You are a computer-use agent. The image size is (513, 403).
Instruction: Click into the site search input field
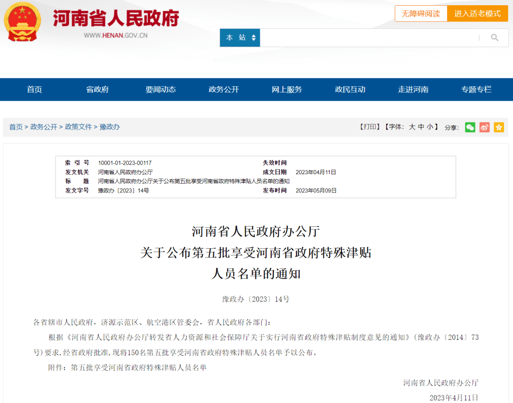[369, 38]
